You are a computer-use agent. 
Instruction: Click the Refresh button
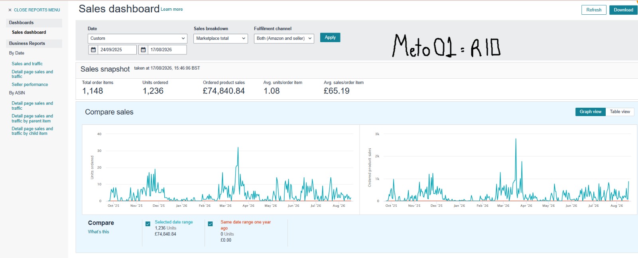594,10
